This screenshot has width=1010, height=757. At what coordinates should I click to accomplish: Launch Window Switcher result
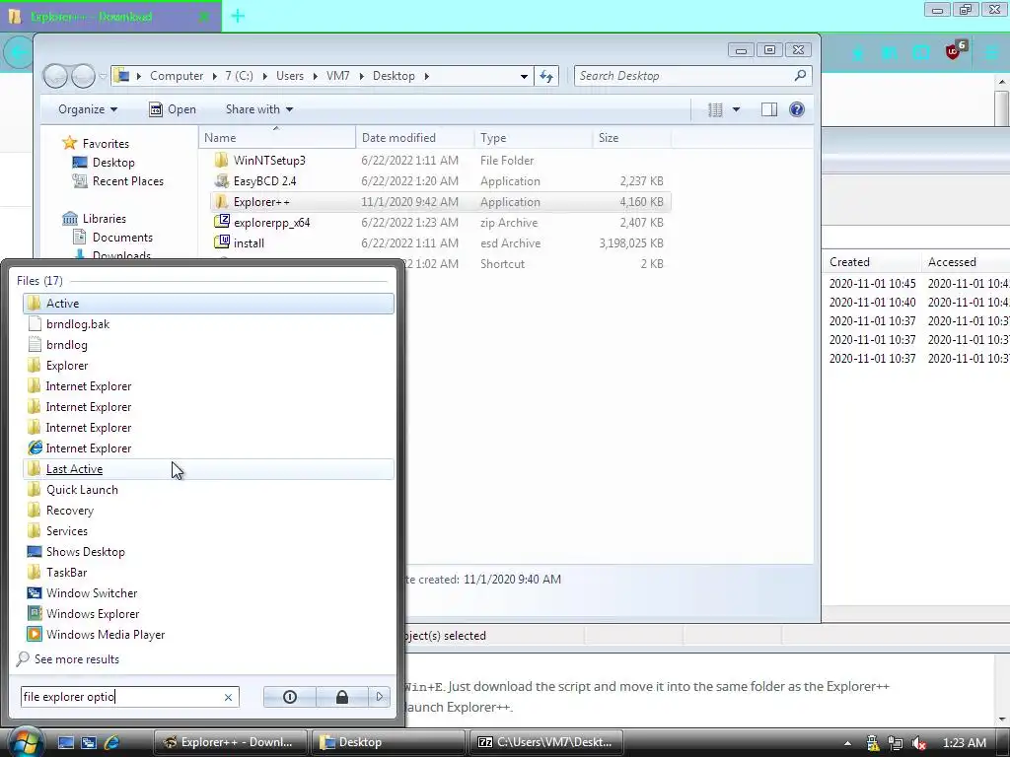point(208,592)
